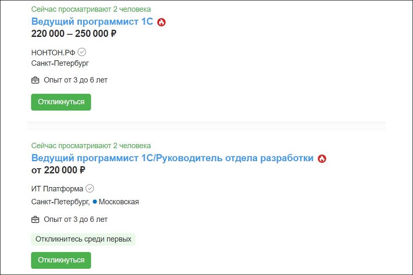Click the fire icon next to Ведущий программист 1С
This screenshot has height=275, width=413.
[162, 22]
